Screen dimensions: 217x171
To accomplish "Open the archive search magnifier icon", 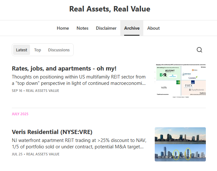I will (x=199, y=50).
